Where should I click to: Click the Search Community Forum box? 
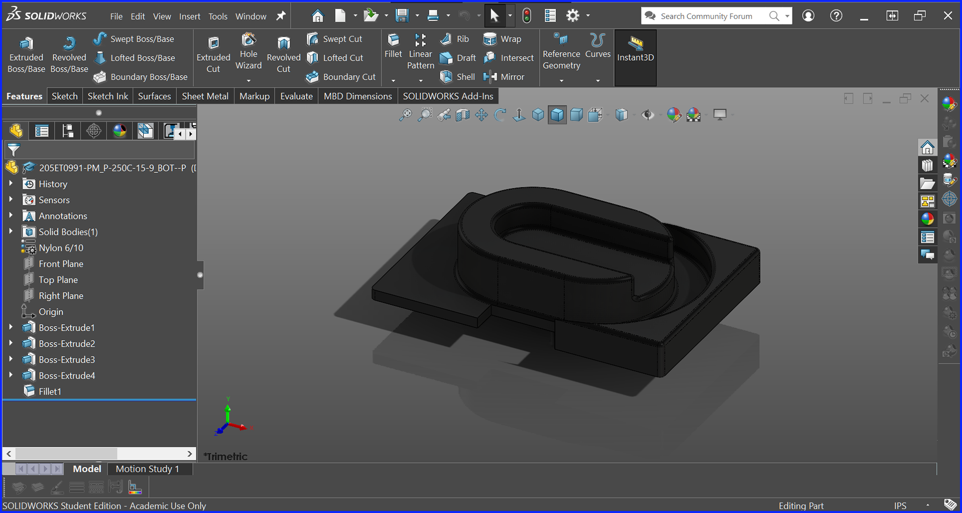point(706,16)
